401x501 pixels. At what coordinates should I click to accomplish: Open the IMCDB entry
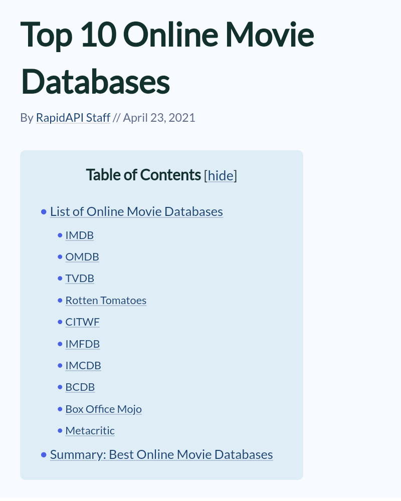tap(83, 365)
